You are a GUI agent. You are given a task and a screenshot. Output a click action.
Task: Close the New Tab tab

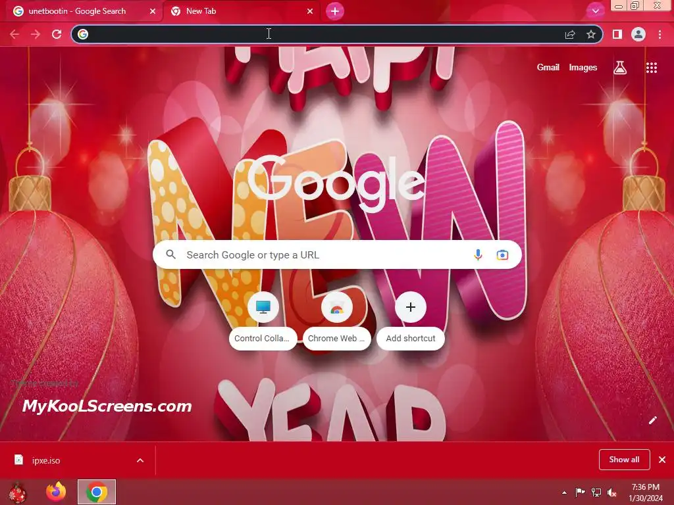coord(310,12)
